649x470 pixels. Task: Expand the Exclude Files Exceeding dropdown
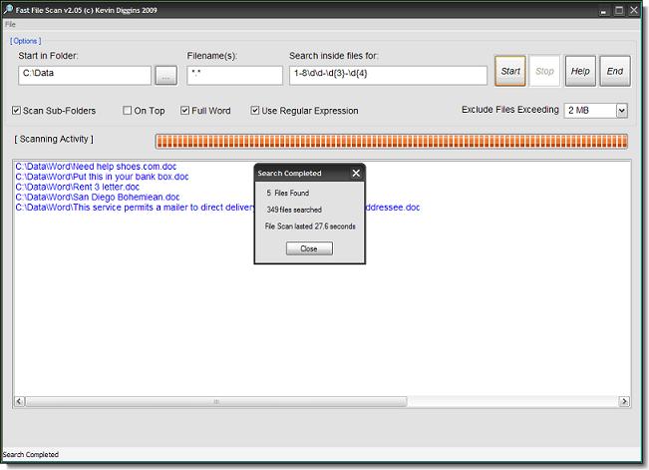[621, 110]
